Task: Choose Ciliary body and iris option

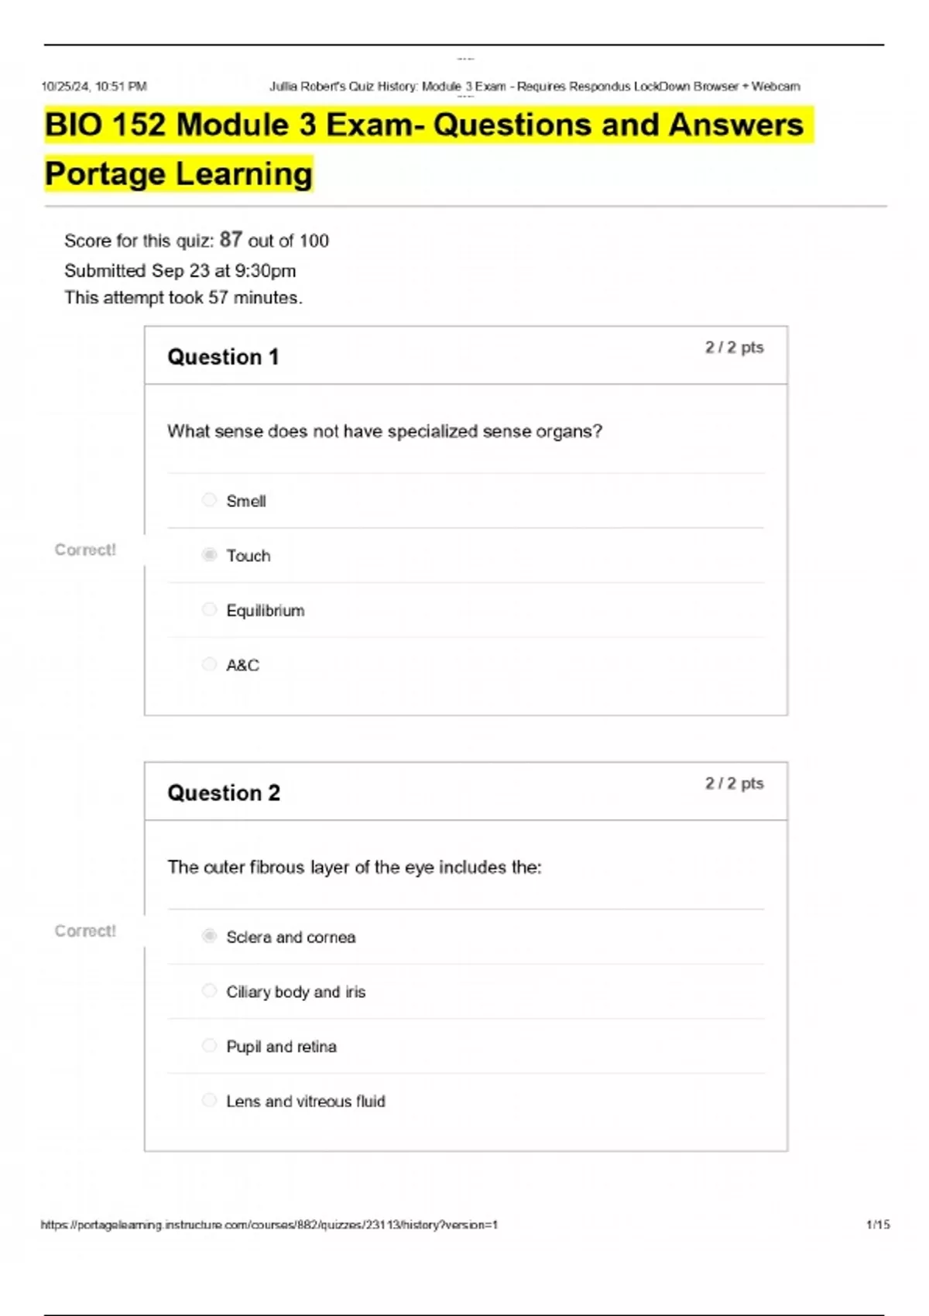Action: (209, 991)
